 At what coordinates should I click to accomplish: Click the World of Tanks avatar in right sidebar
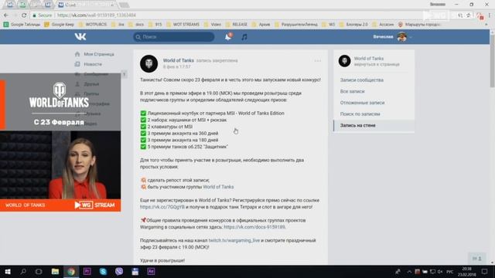(344, 61)
